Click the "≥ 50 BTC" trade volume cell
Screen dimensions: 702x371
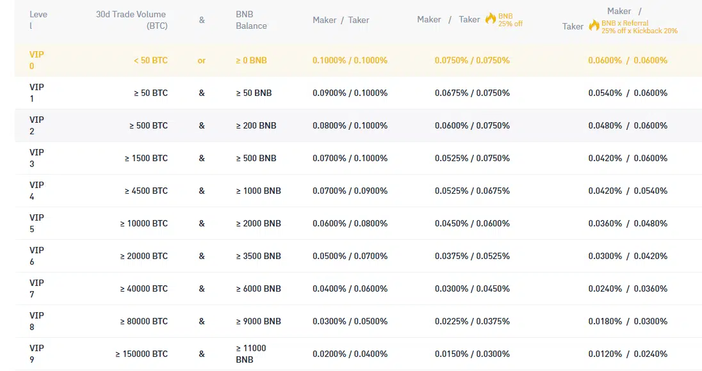coord(151,93)
